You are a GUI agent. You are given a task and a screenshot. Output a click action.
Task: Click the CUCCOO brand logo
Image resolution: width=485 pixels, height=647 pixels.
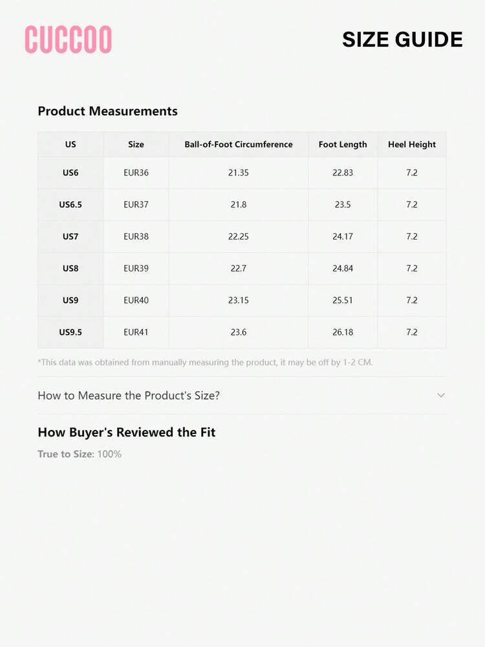coord(69,40)
